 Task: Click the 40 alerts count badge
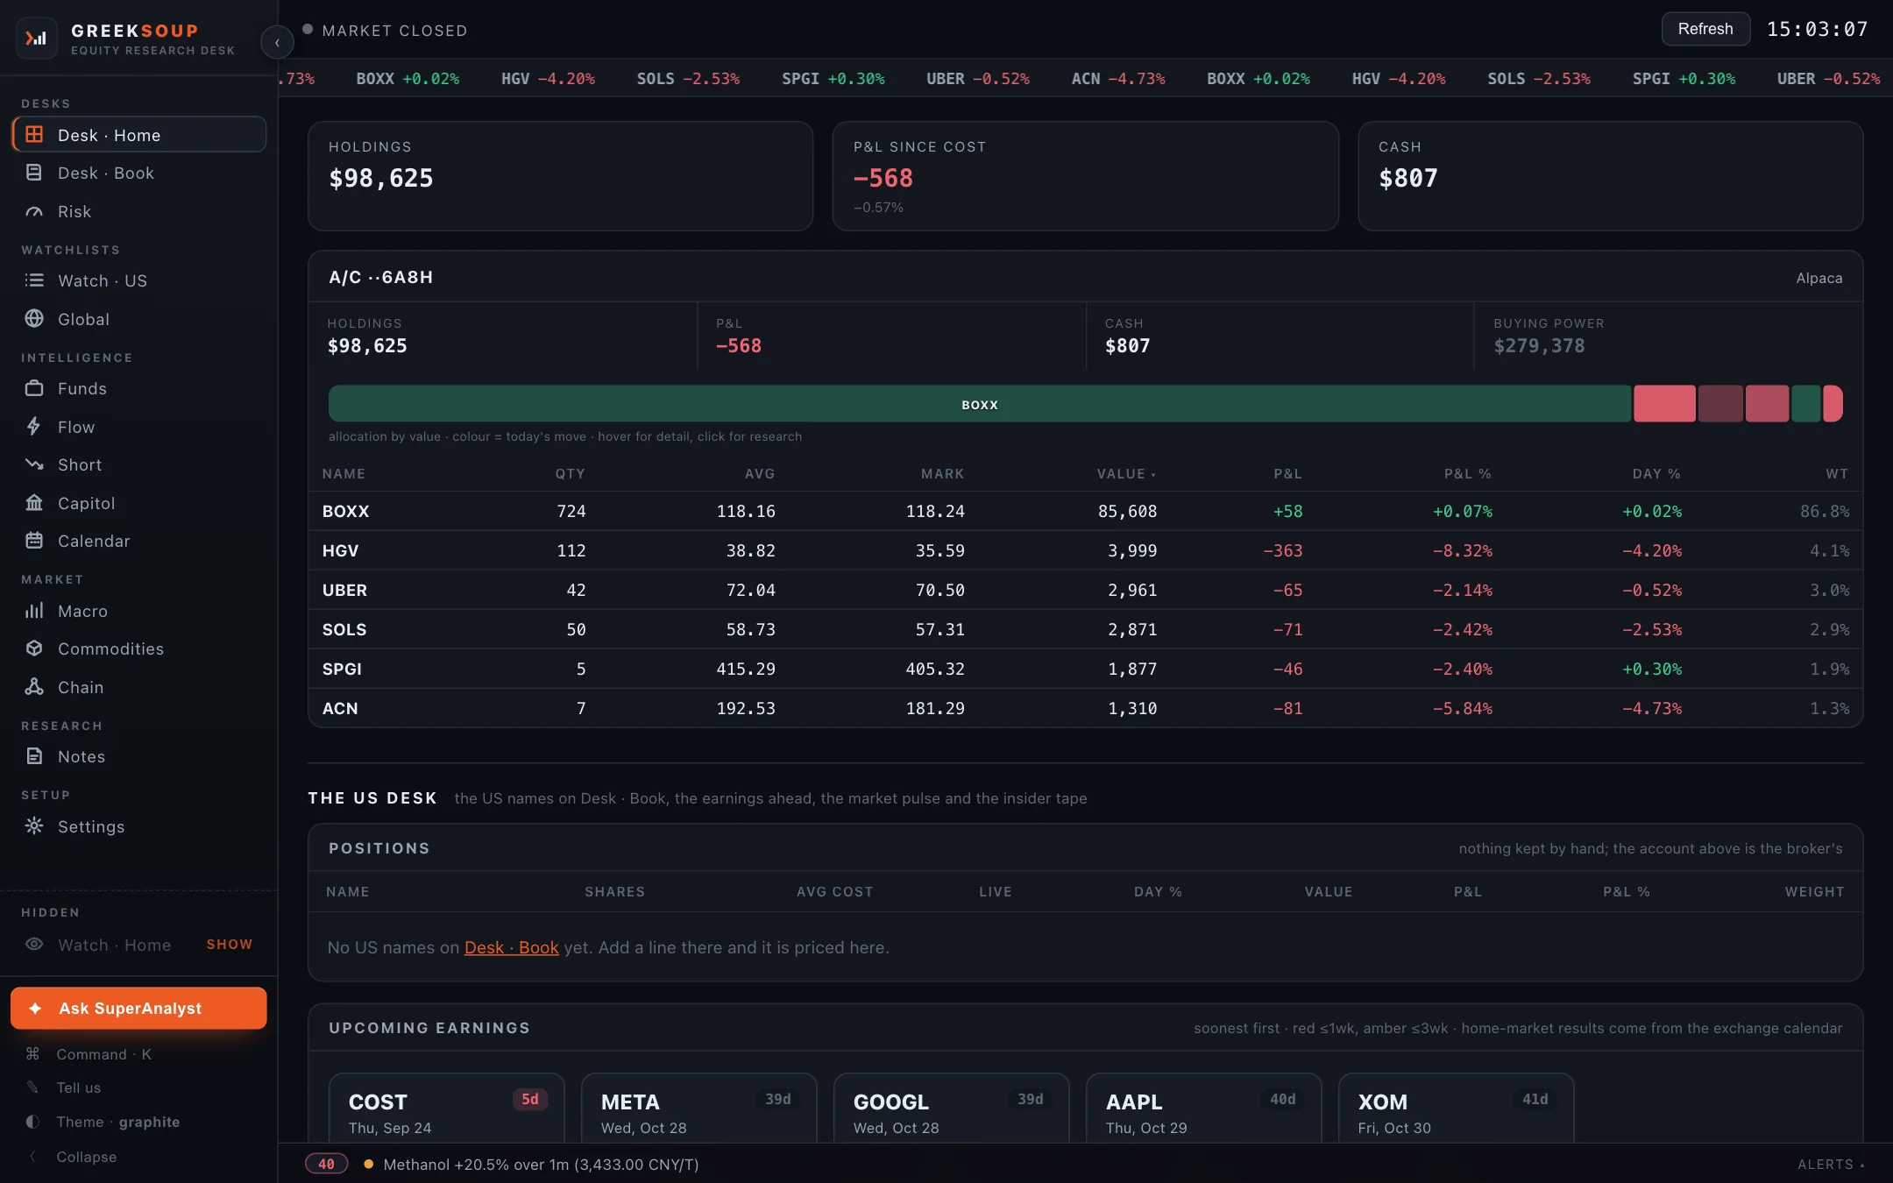click(x=326, y=1164)
